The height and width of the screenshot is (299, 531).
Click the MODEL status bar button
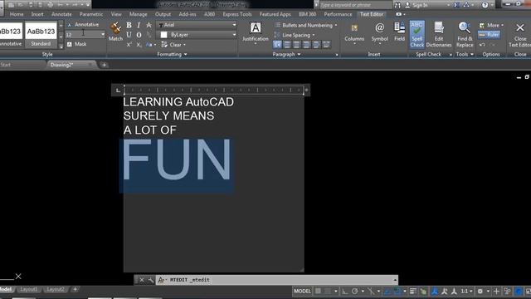point(302,291)
